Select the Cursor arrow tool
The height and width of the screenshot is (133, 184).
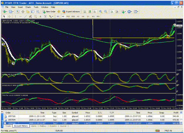point(4,16)
